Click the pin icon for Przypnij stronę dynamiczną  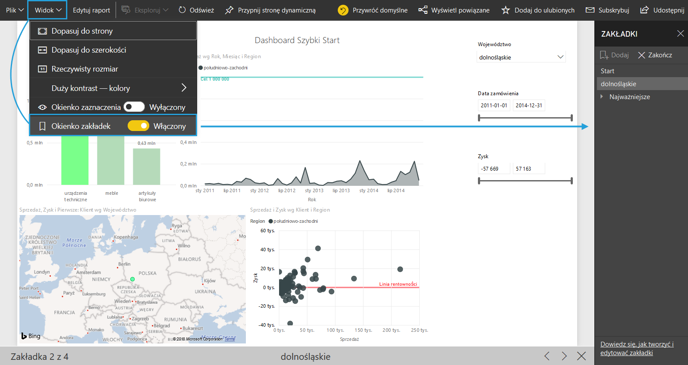click(x=229, y=10)
